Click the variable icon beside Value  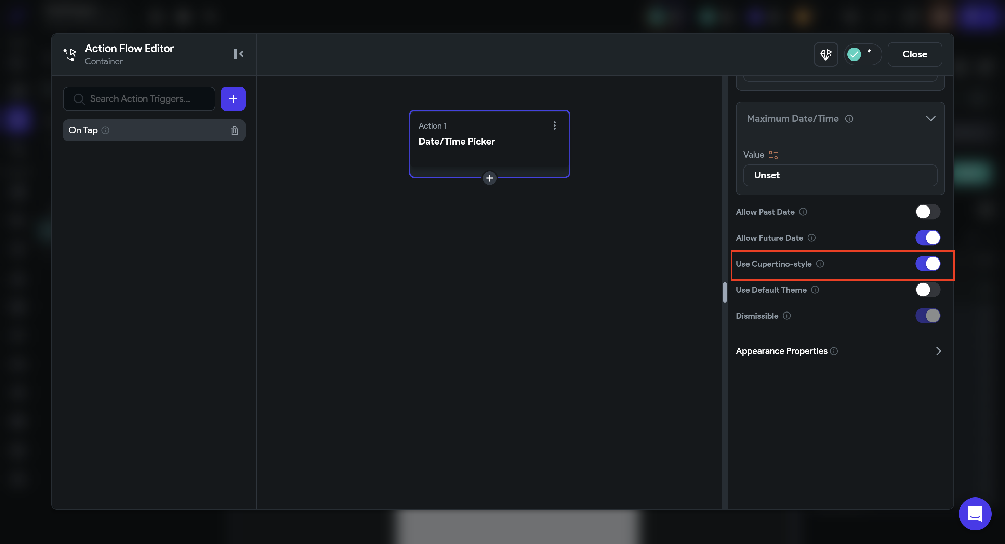(x=773, y=155)
